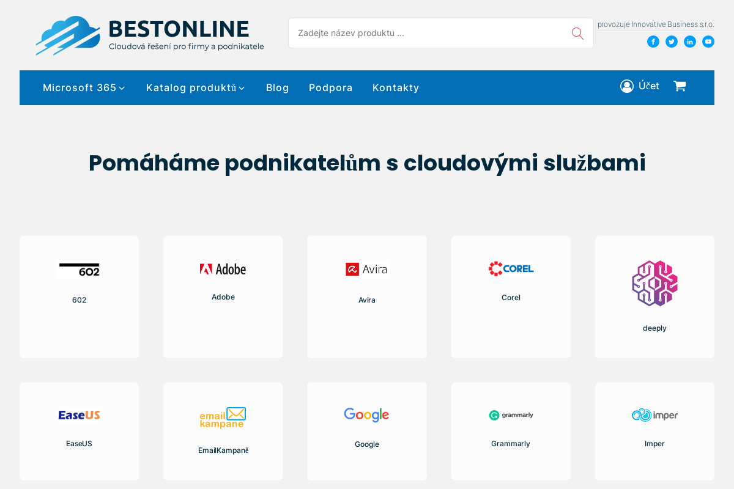734x489 pixels.
Task: Click the YouTube icon
Action: tap(708, 42)
